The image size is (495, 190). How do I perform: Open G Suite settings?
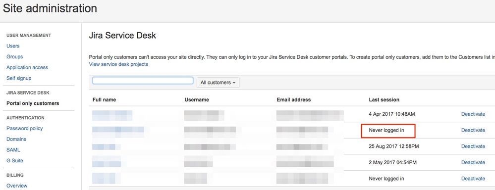(x=15, y=161)
